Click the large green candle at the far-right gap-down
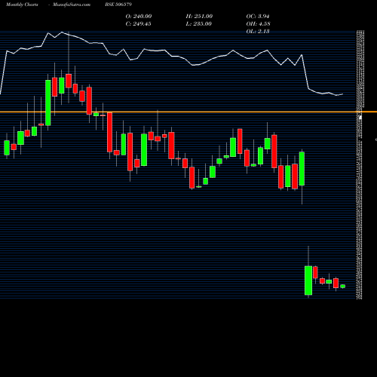The height and width of the screenshot is (377, 377). coord(308,280)
